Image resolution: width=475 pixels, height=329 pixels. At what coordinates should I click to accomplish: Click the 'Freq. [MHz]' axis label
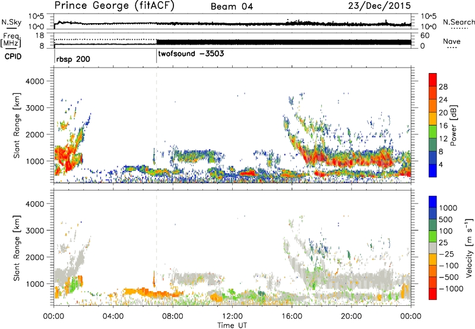click(11, 40)
